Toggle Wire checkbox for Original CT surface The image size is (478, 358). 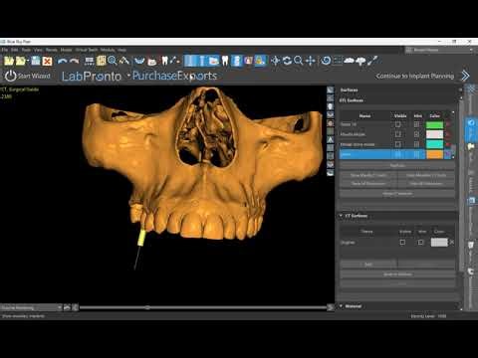[x=420, y=243]
